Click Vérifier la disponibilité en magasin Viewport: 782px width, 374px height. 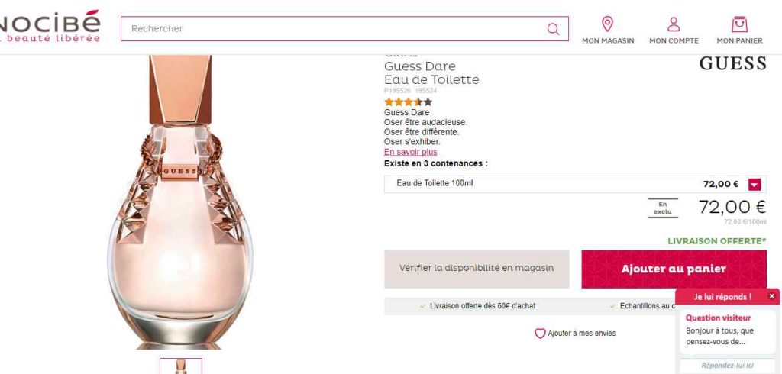[477, 269]
